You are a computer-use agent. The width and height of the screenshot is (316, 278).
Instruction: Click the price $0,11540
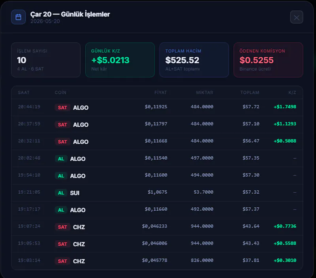click(156, 158)
